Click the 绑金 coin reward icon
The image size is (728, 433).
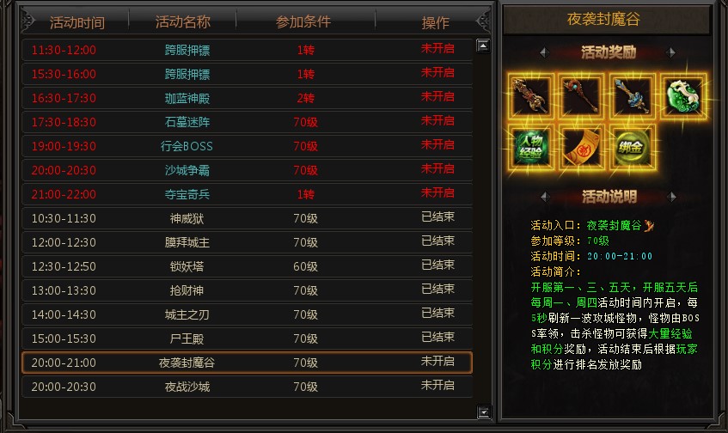[x=632, y=147]
